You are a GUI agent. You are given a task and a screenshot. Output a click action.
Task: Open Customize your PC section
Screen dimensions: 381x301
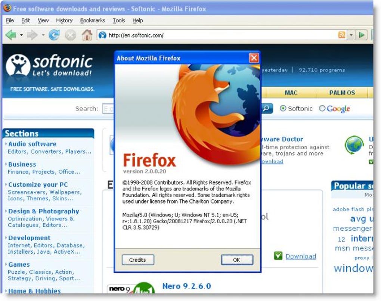[x=38, y=184]
